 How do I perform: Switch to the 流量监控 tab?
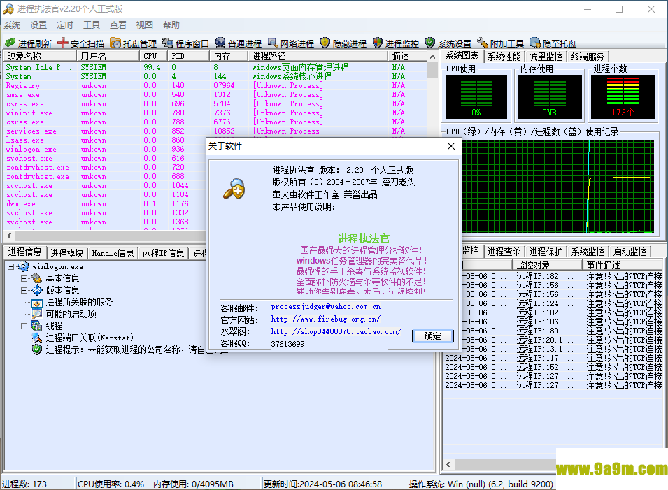pyautogui.click(x=546, y=57)
